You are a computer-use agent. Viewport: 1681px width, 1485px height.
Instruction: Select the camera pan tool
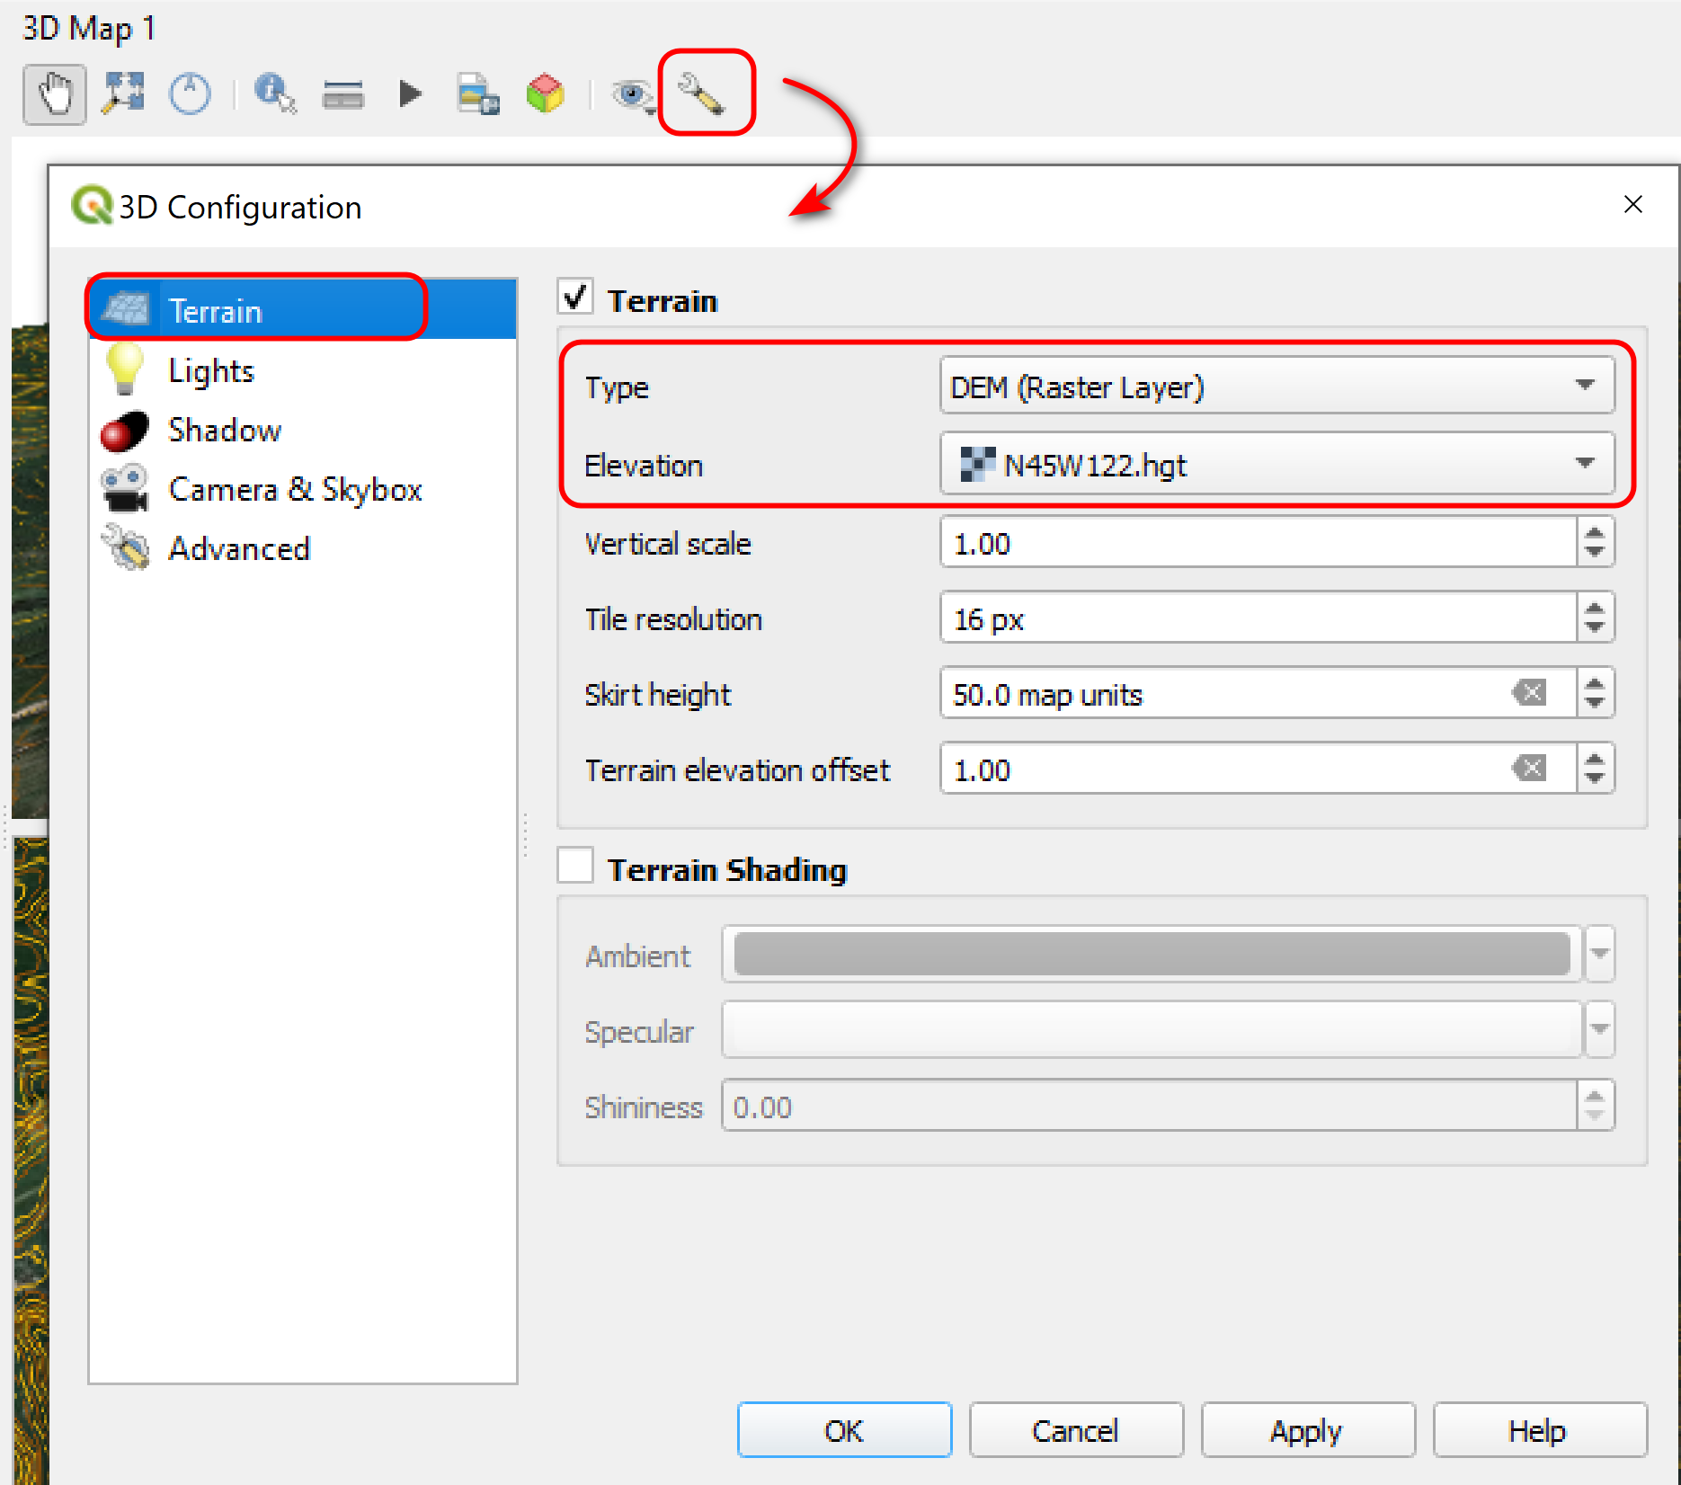[53, 93]
